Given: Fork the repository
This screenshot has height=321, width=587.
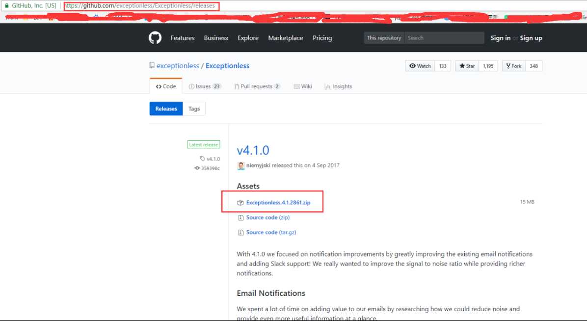Looking at the screenshot, I should point(513,66).
